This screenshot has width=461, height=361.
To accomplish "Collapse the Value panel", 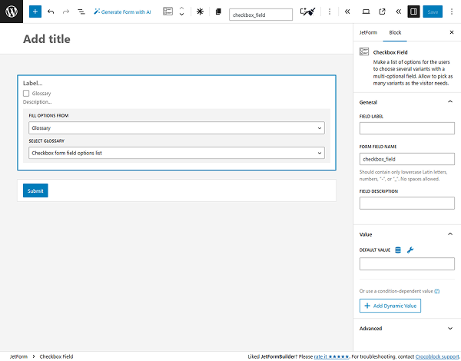I will click(x=407, y=234).
